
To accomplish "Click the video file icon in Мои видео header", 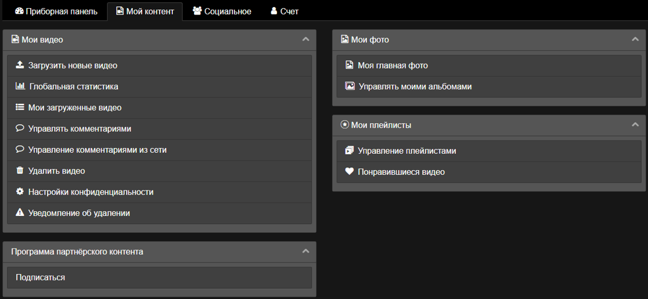I will [15, 39].
